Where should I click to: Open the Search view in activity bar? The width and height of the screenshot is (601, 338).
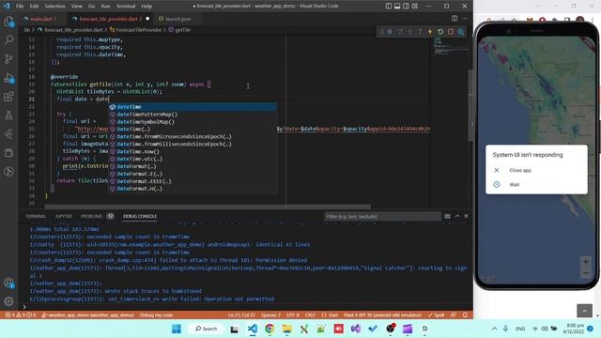coord(8,39)
